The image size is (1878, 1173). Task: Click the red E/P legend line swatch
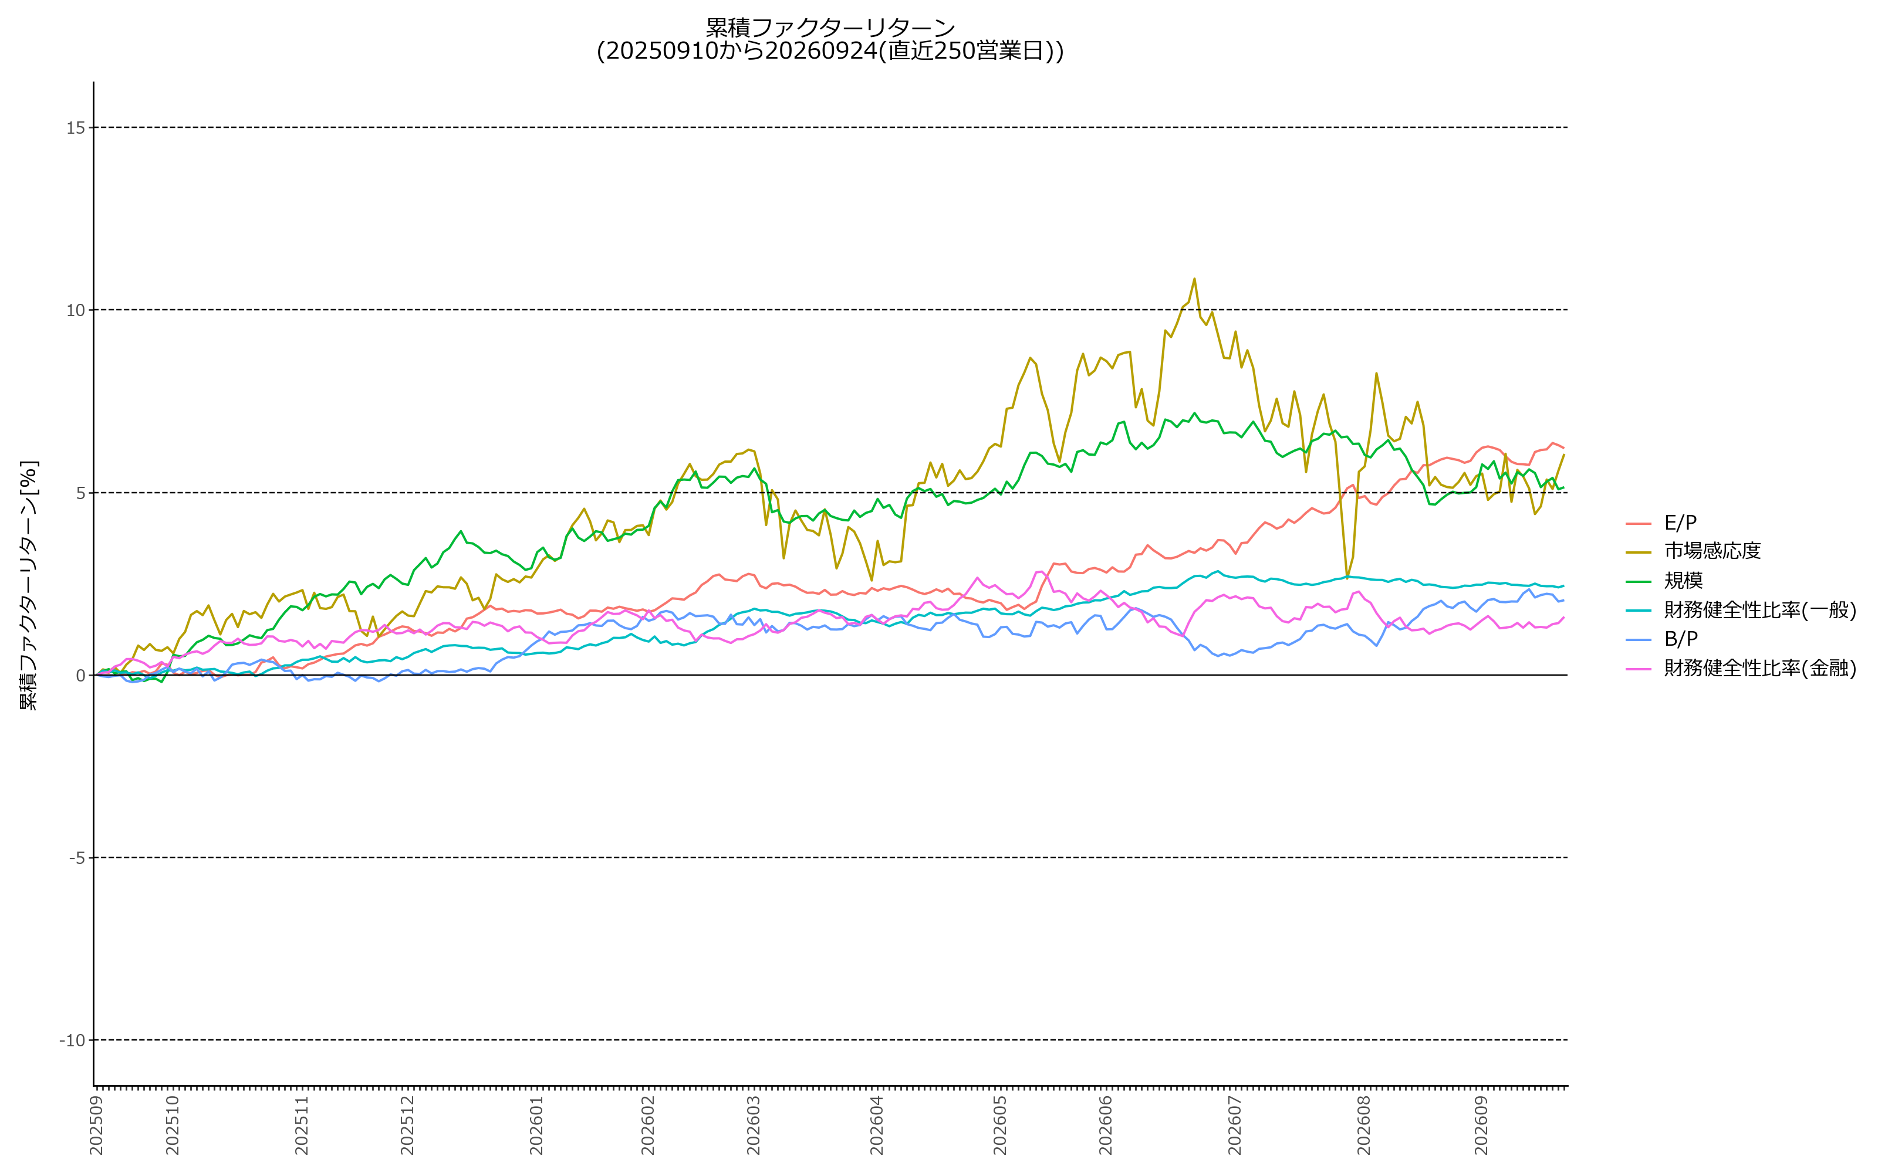tap(1638, 524)
